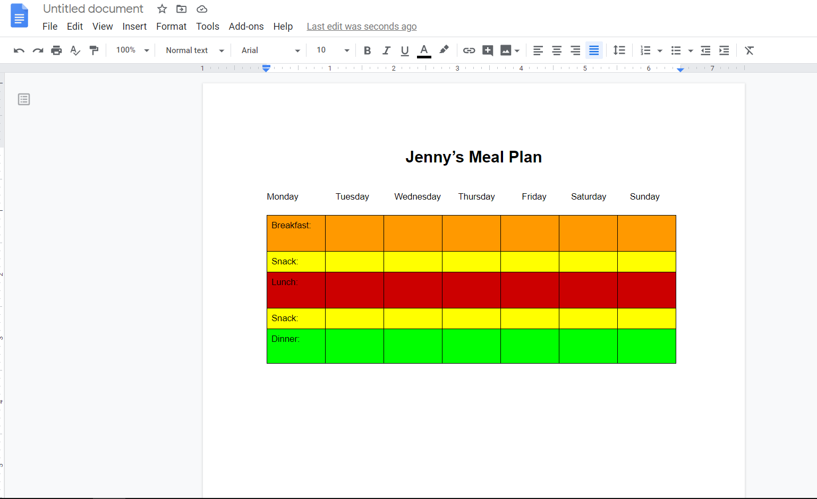Image resolution: width=817 pixels, height=499 pixels.
Task: Click the 'Last edit was seconds ago' link
Action: [361, 27]
